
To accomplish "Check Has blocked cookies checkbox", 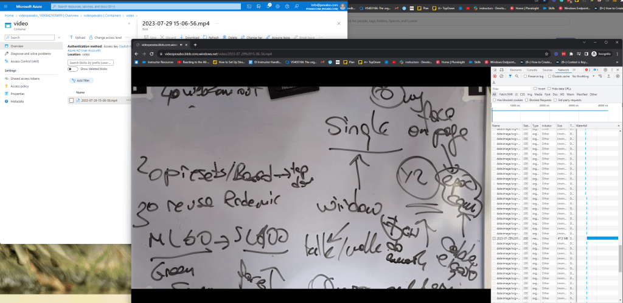I will pos(494,100).
